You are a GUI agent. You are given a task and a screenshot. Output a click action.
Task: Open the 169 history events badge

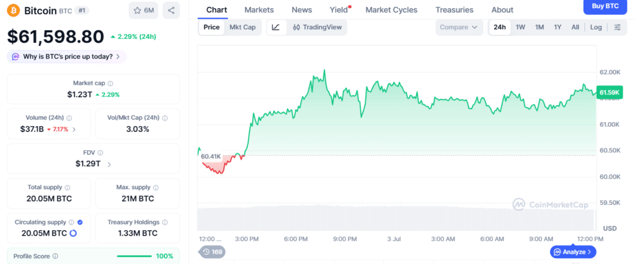click(213, 252)
